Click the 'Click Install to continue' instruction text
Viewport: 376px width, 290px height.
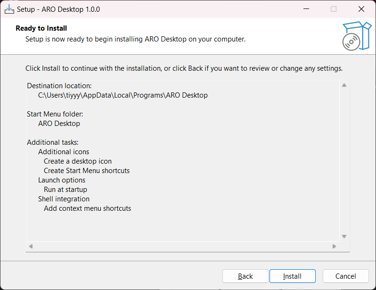(184, 68)
